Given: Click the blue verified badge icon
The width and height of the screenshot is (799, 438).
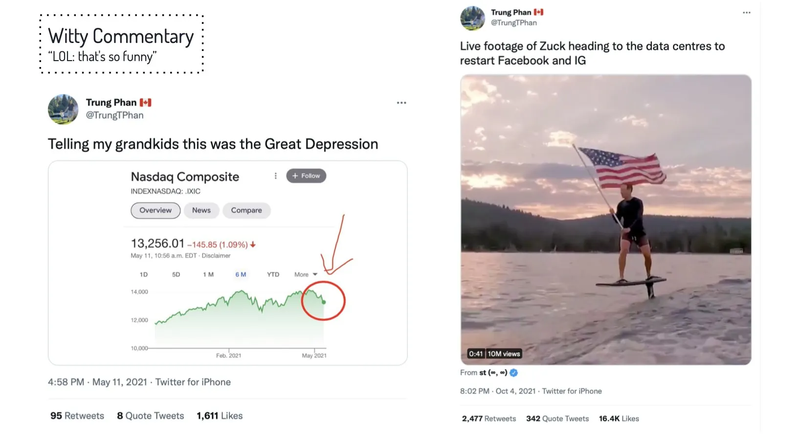Looking at the screenshot, I should tap(513, 373).
